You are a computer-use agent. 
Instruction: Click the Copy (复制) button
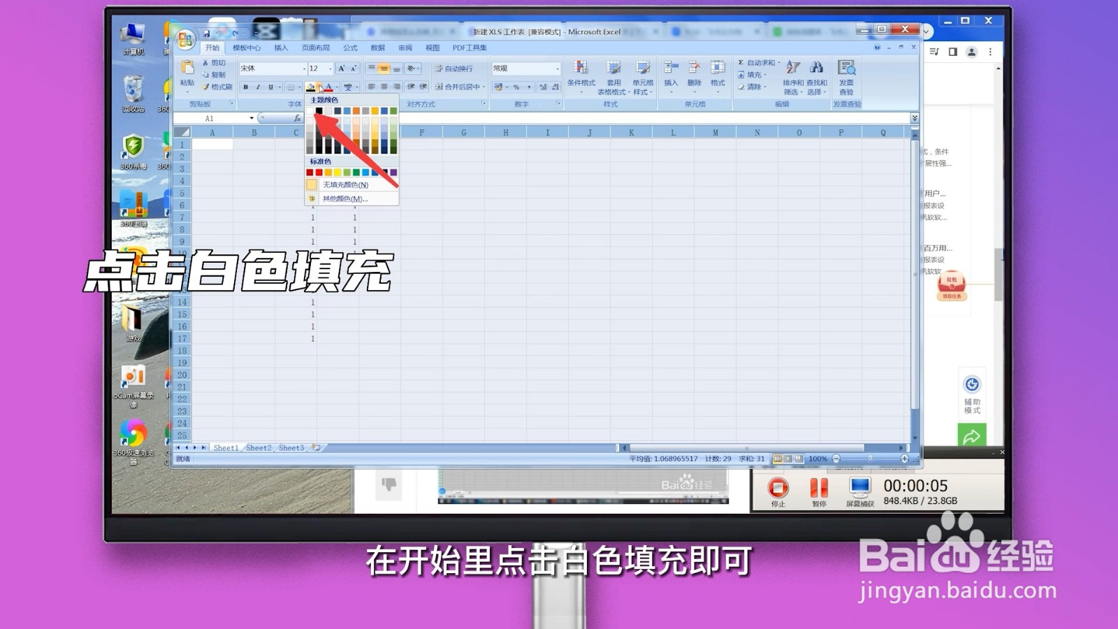[214, 75]
